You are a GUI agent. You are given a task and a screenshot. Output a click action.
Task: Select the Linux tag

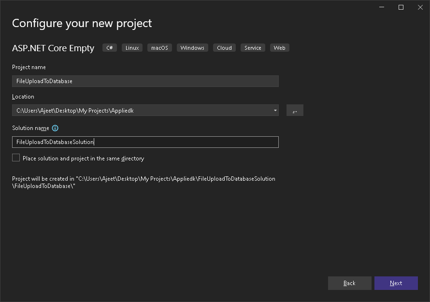click(132, 48)
